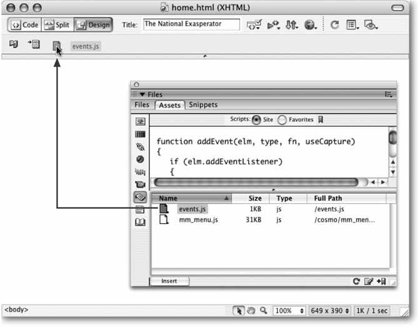
Task: Select the script icon beside events.js in head bar
Action: point(56,46)
